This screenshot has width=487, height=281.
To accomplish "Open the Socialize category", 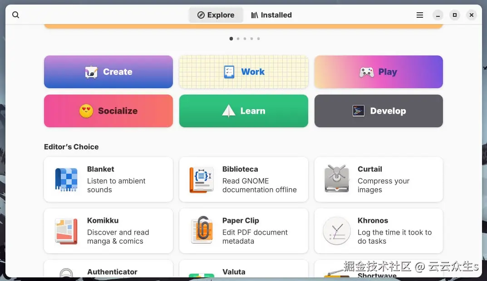I will pos(108,111).
